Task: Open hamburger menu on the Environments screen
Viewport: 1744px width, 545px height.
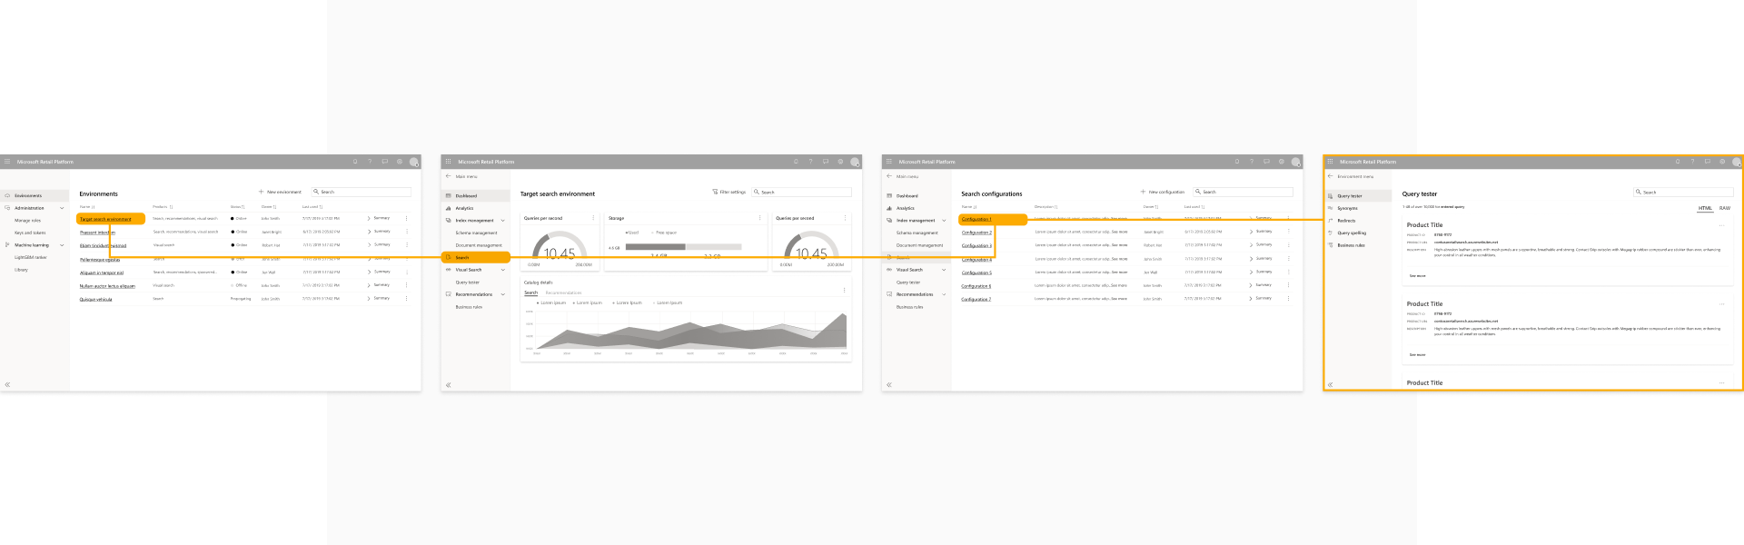Action: (7, 162)
